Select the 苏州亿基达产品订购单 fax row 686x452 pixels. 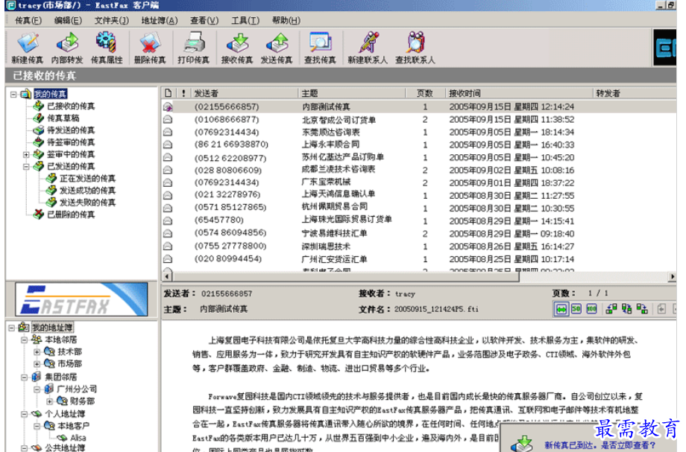pos(419,157)
